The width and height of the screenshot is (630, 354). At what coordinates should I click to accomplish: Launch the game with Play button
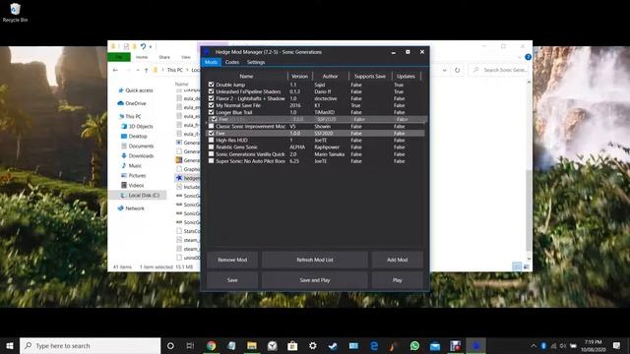pos(397,280)
